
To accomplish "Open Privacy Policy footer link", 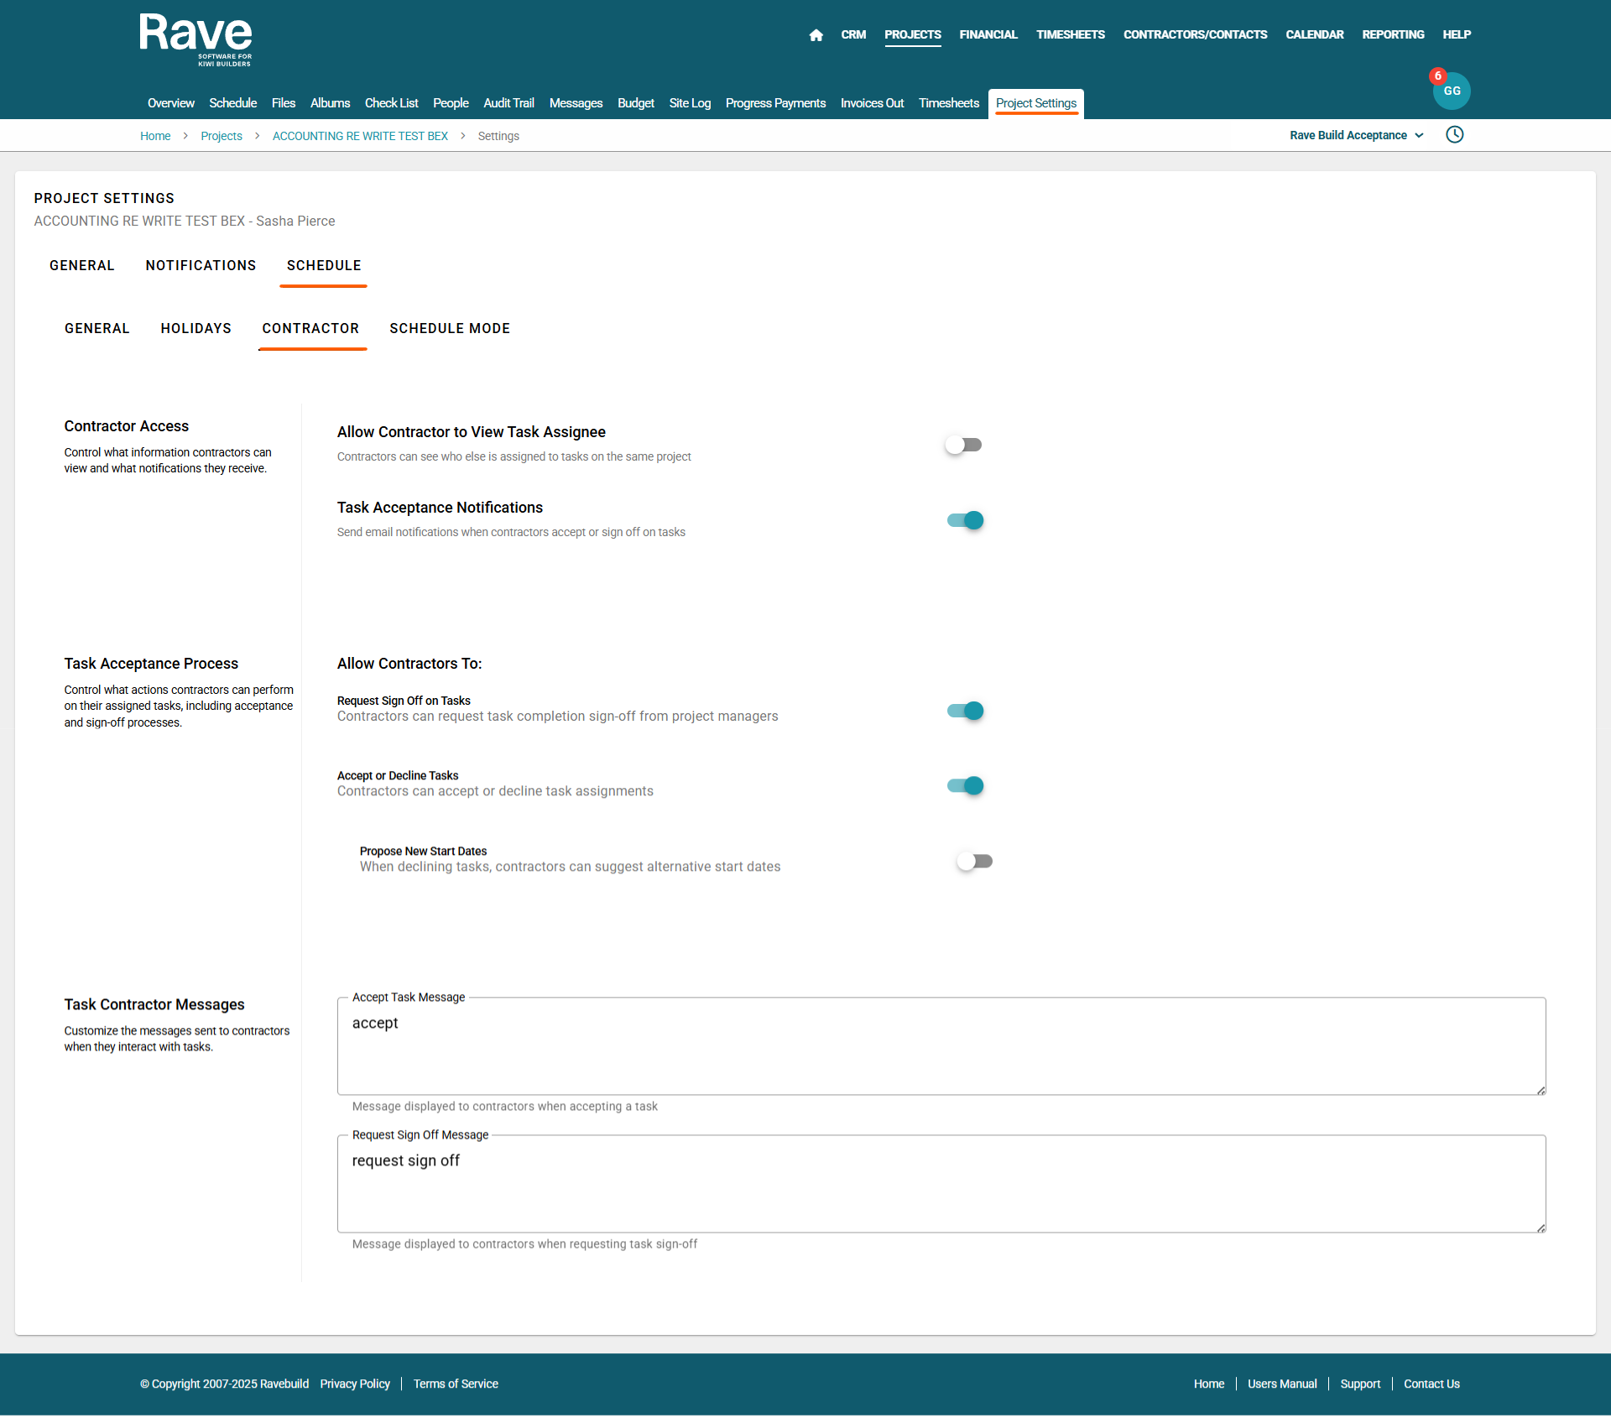I will [354, 1384].
